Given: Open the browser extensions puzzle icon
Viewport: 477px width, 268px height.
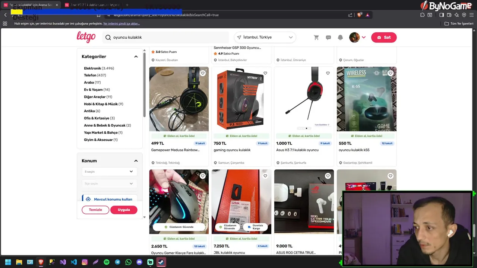Looking at the screenshot, I should click(x=422, y=15).
